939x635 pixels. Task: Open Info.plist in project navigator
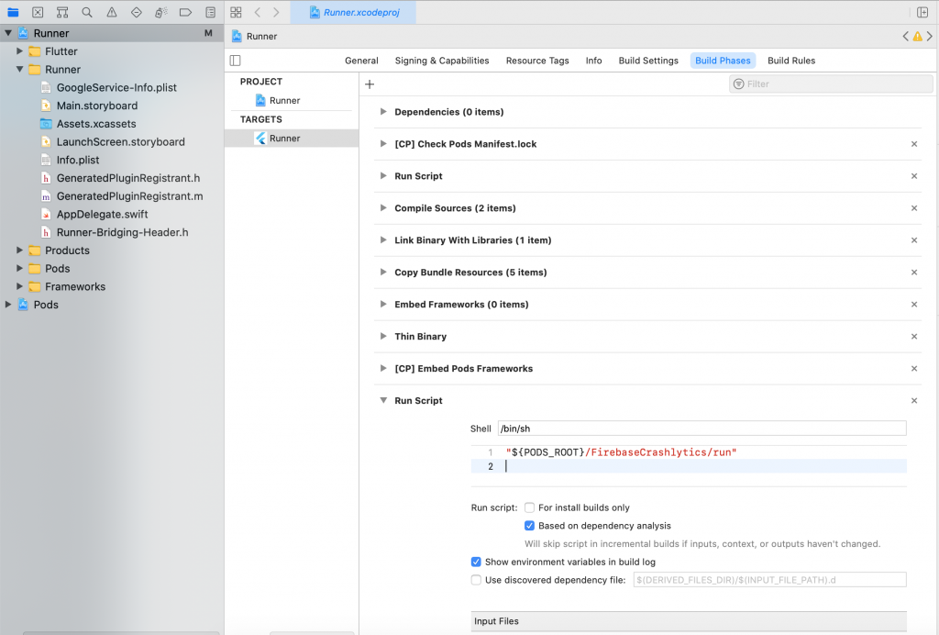click(78, 160)
